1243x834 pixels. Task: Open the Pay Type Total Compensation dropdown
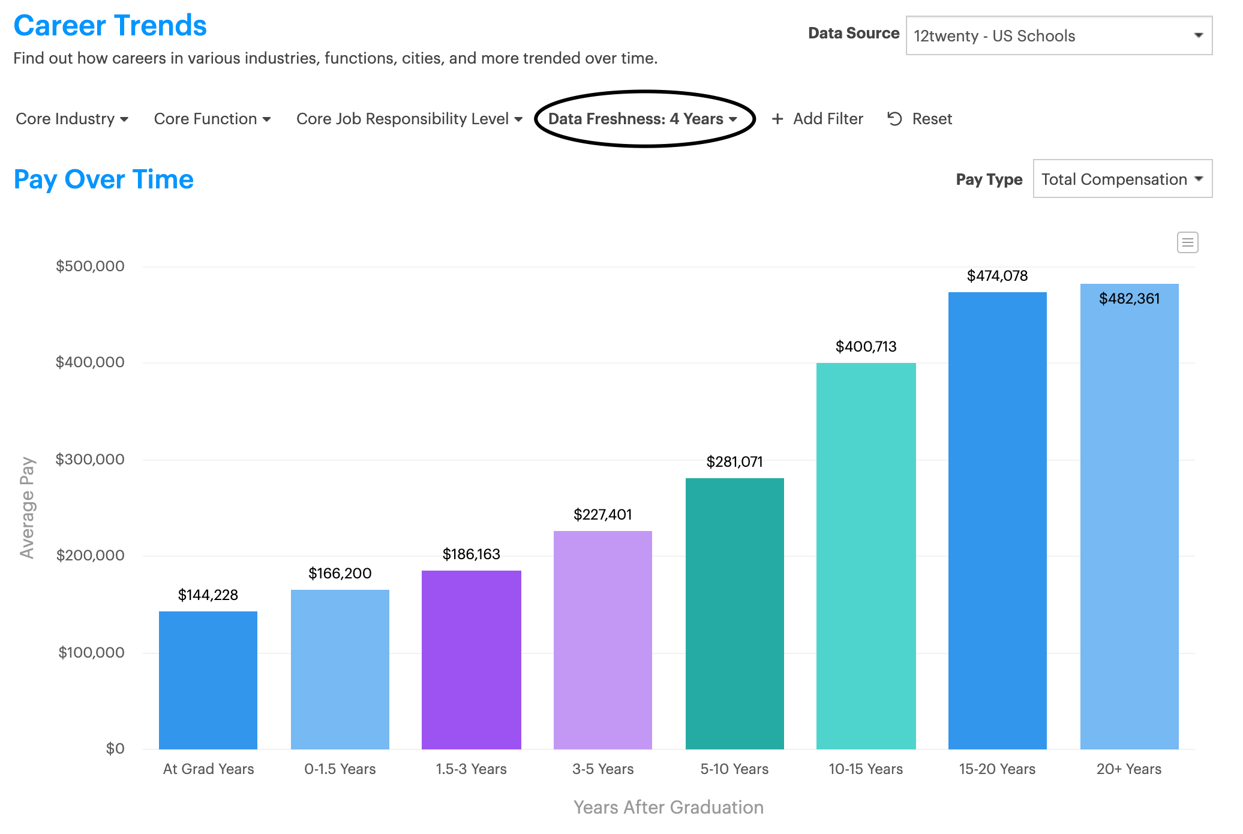pyautogui.click(x=1122, y=179)
